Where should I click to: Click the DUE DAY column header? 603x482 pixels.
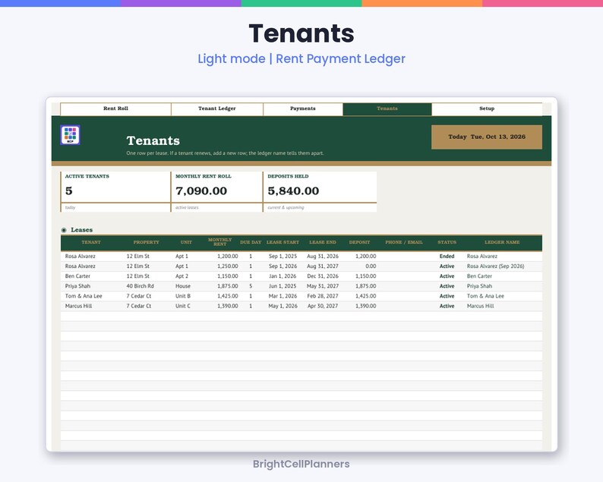point(251,242)
